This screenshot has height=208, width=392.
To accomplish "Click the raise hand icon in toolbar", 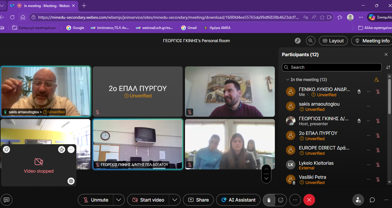I will pyautogui.click(x=269, y=200).
